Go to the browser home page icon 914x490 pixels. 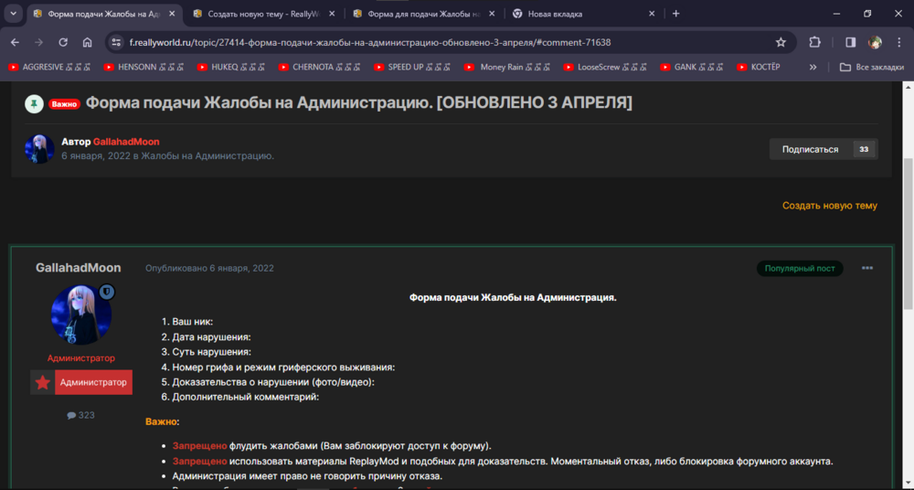(88, 42)
